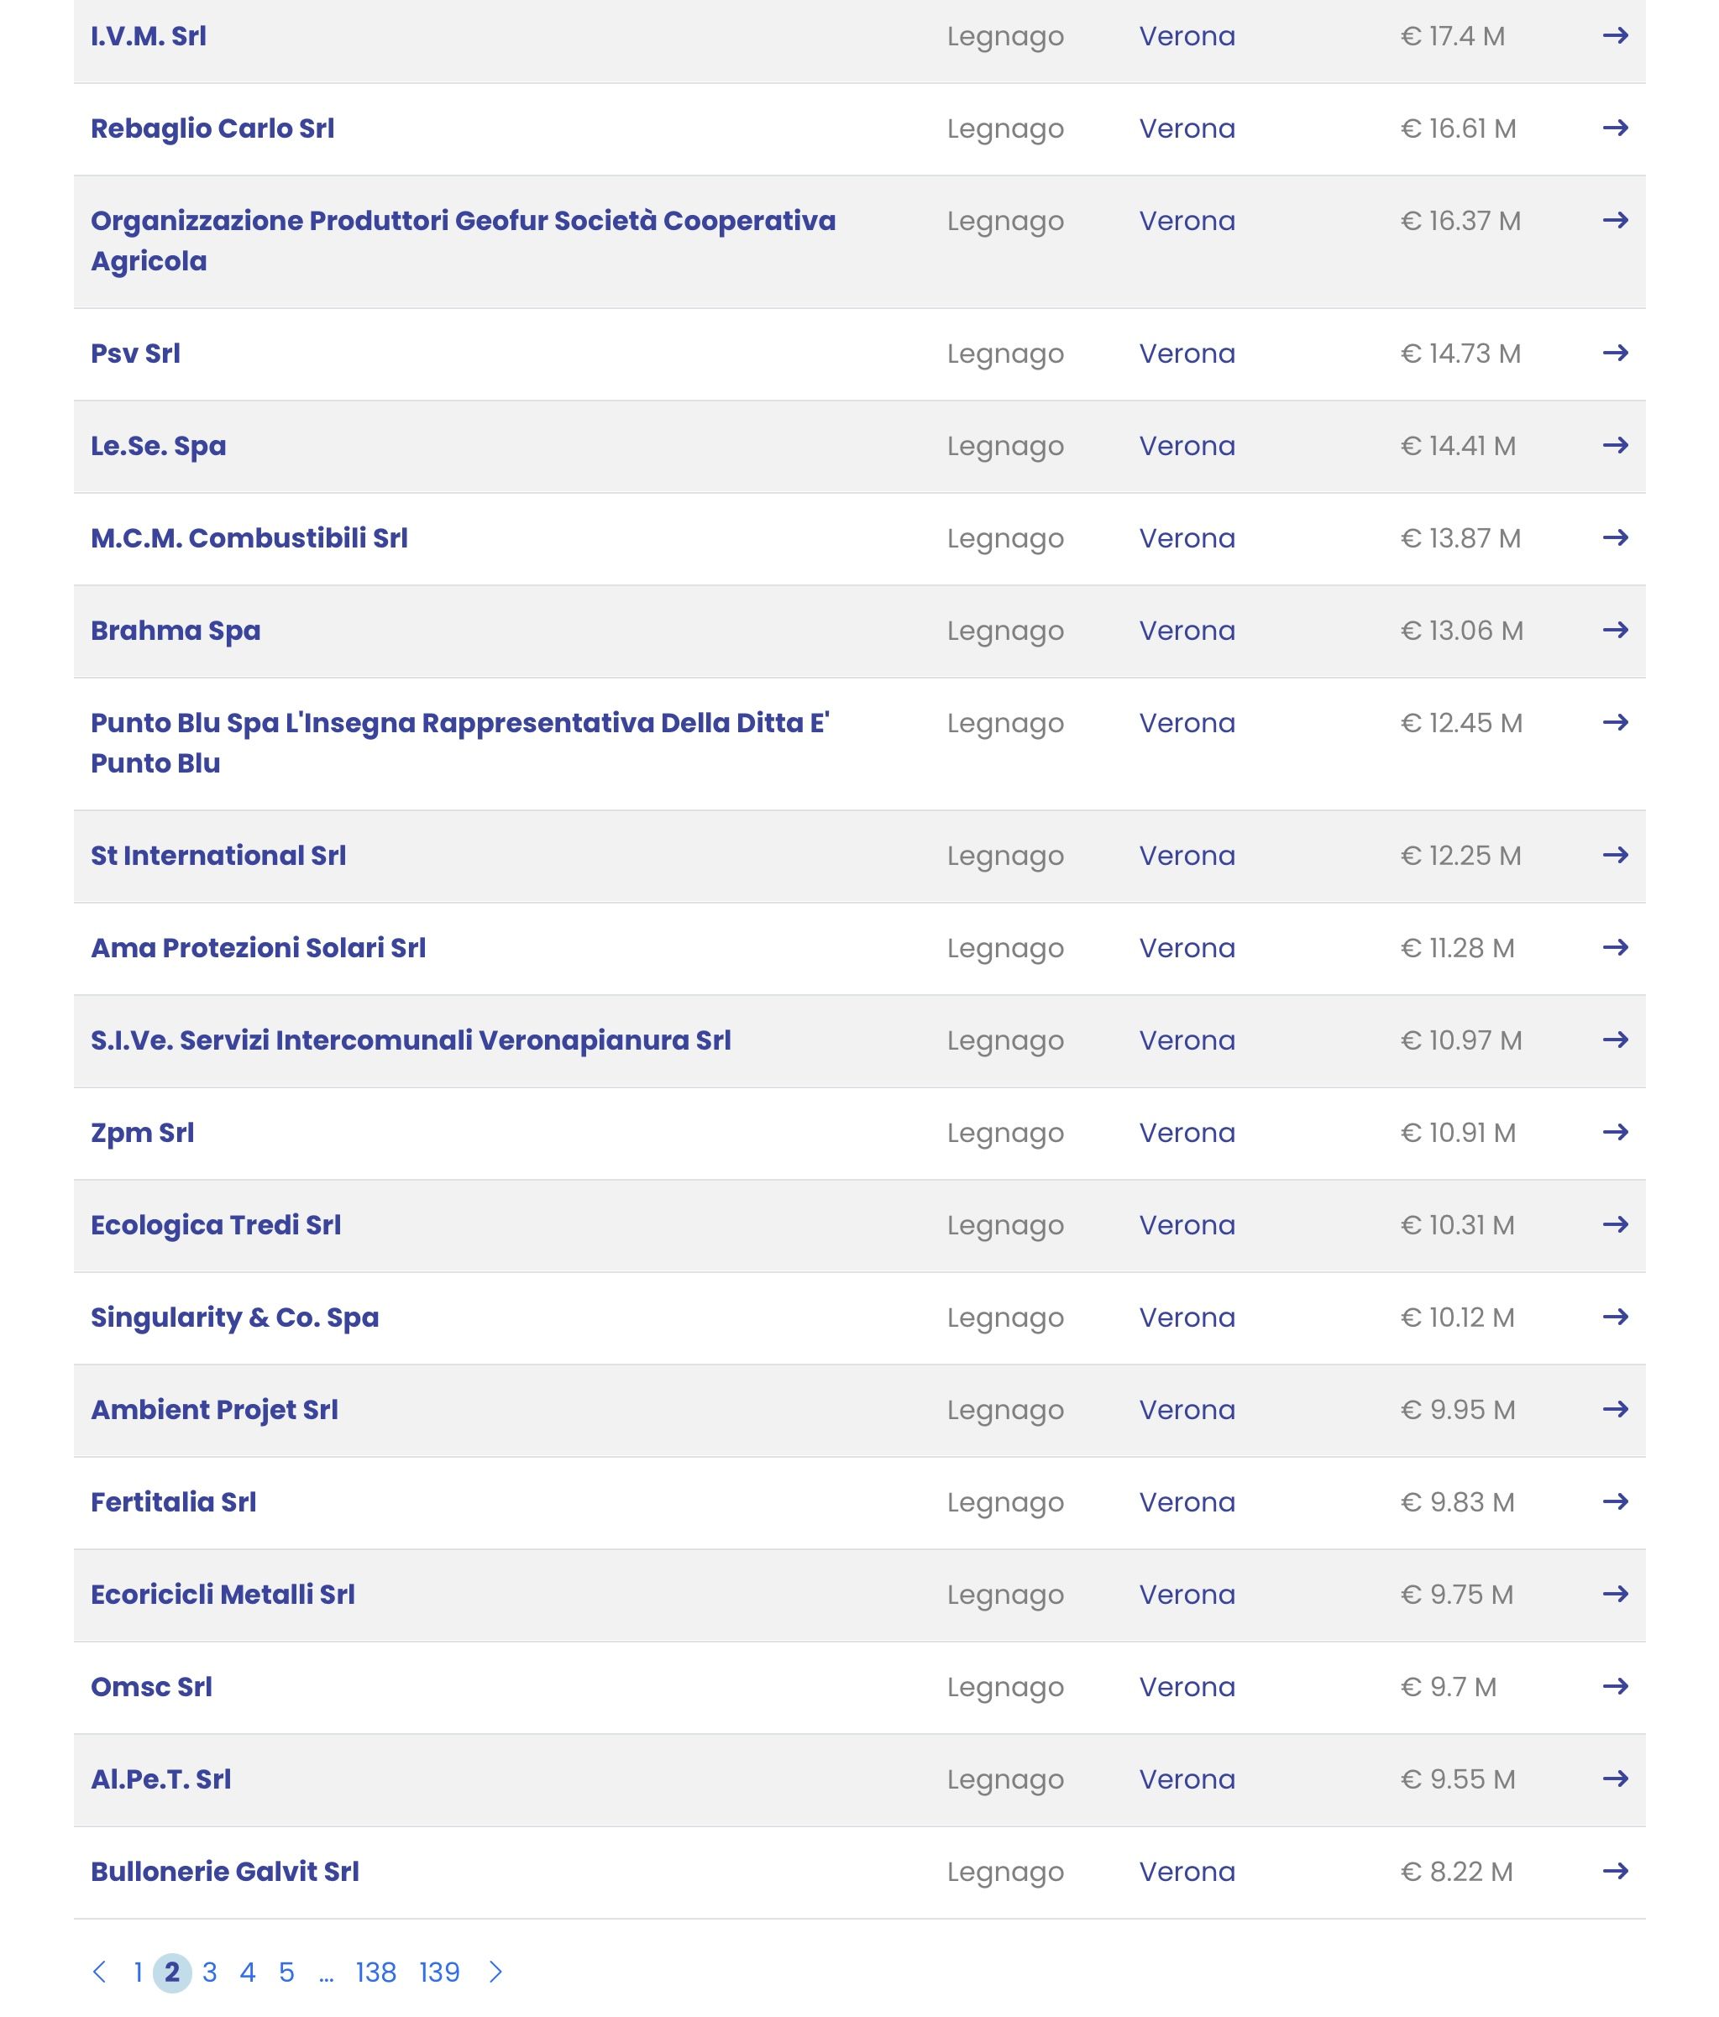Go to page 5 of results
1719x2017 pixels.
pos(286,1973)
